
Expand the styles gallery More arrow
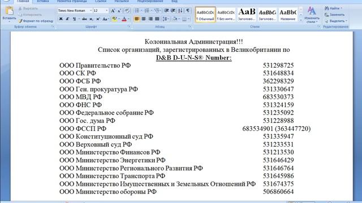tap(300, 20)
